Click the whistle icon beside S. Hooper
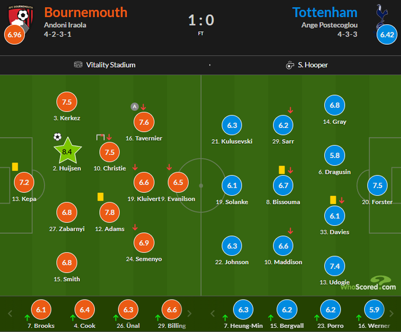The height and width of the screenshot is (332, 401). click(290, 64)
